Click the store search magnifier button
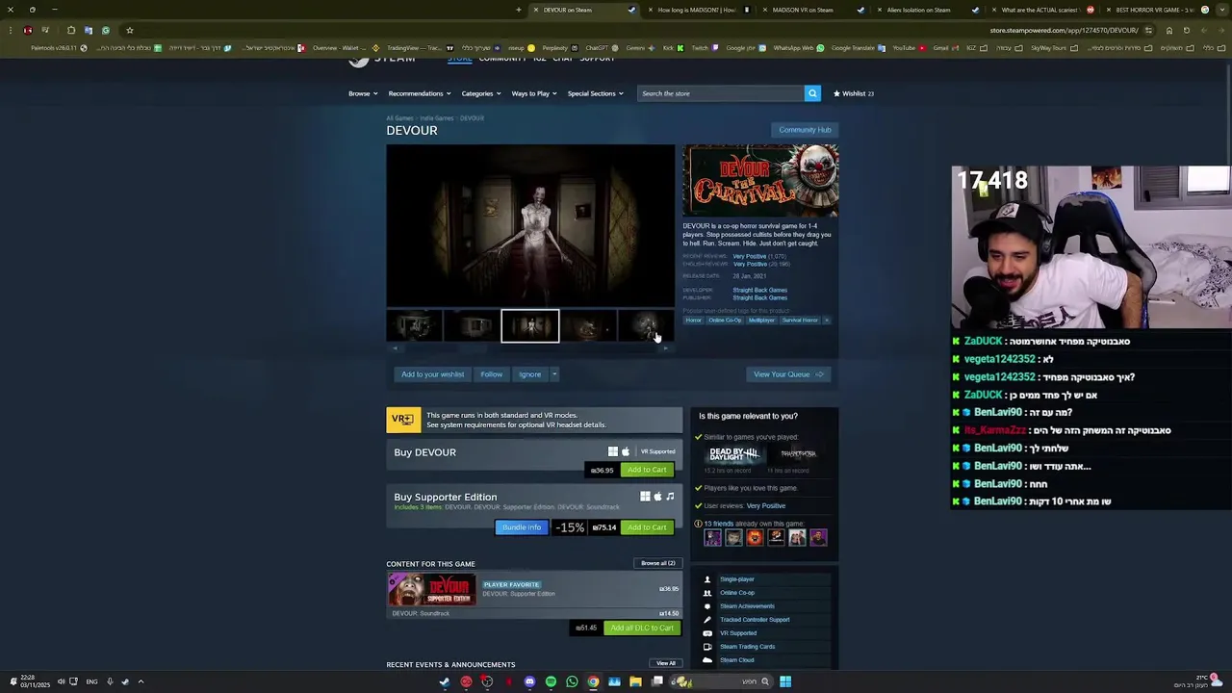The width and height of the screenshot is (1232, 693). pos(812,93)
